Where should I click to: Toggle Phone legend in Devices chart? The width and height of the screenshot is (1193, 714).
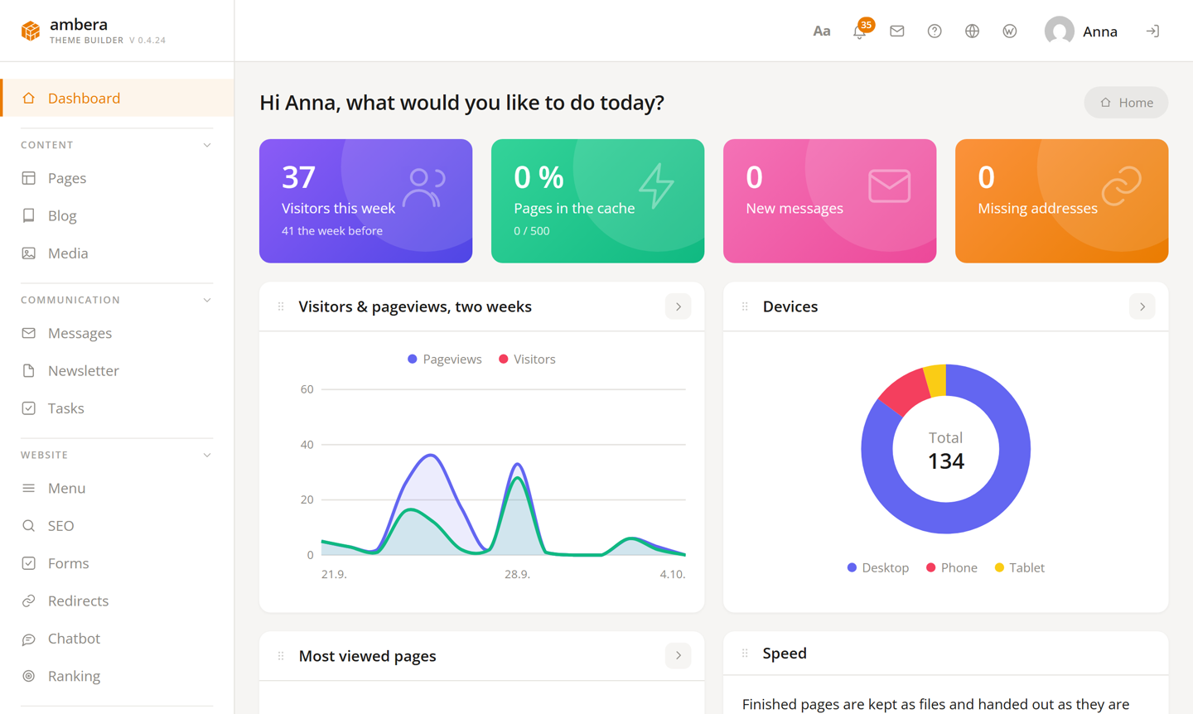[x=952, y=568]
